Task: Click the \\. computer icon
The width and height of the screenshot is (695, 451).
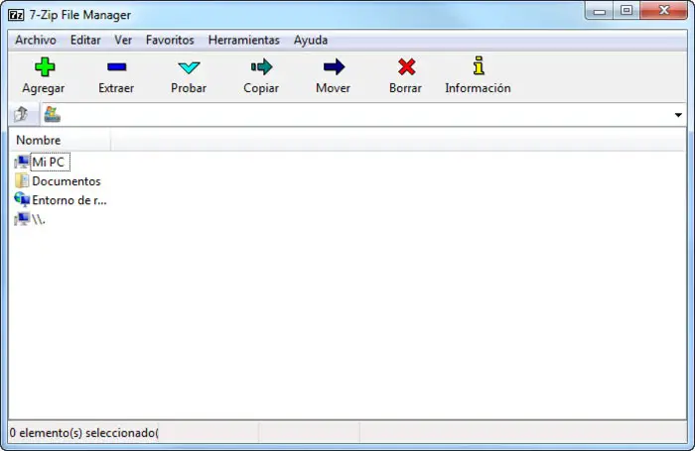Action: click(21, 219)
